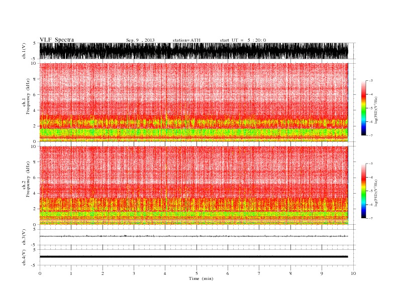The width and height of the screenshot is (398, 307).
Task: Click the time axis tick label "4"
Action: point(165,273)
